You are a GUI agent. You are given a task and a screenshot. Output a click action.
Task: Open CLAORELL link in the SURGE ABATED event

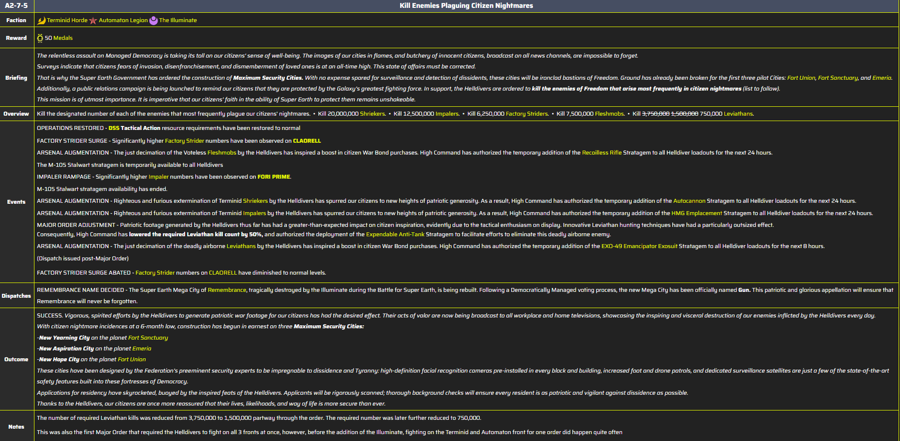click(223, 273)
